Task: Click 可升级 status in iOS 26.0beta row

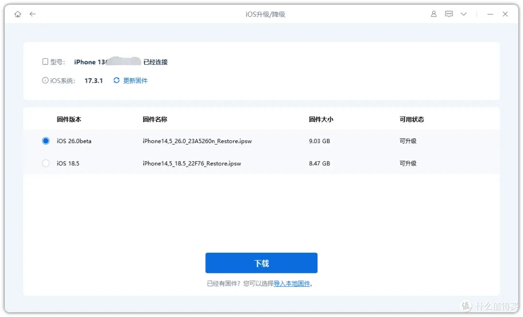Action: click(408, 141)
